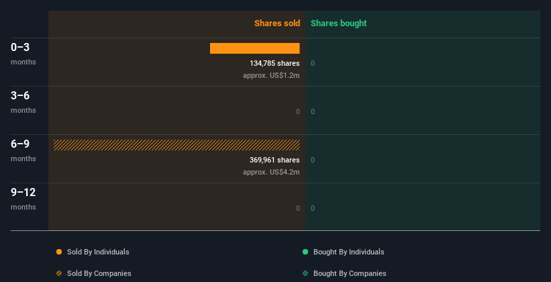
Task: Click the 369,961 shares value
Action: 274,160
